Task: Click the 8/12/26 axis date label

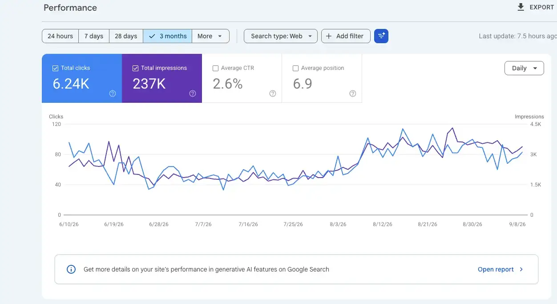Action: [383, 224]
